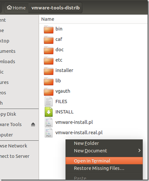
Task: Go to Home in the path bar
Action: [16, 8]
